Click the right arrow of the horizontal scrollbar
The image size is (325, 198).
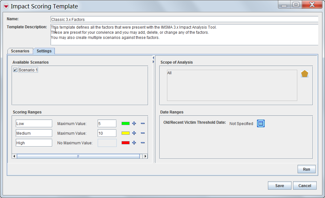pos(145,156)
